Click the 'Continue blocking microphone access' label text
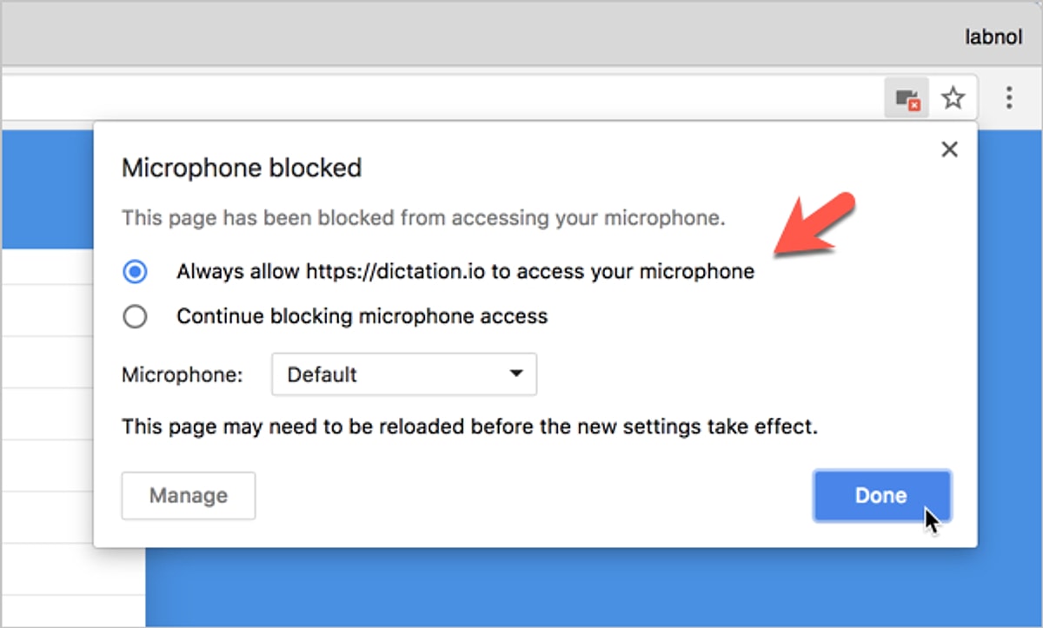1043x628 pixels. (x=362, y=317)
